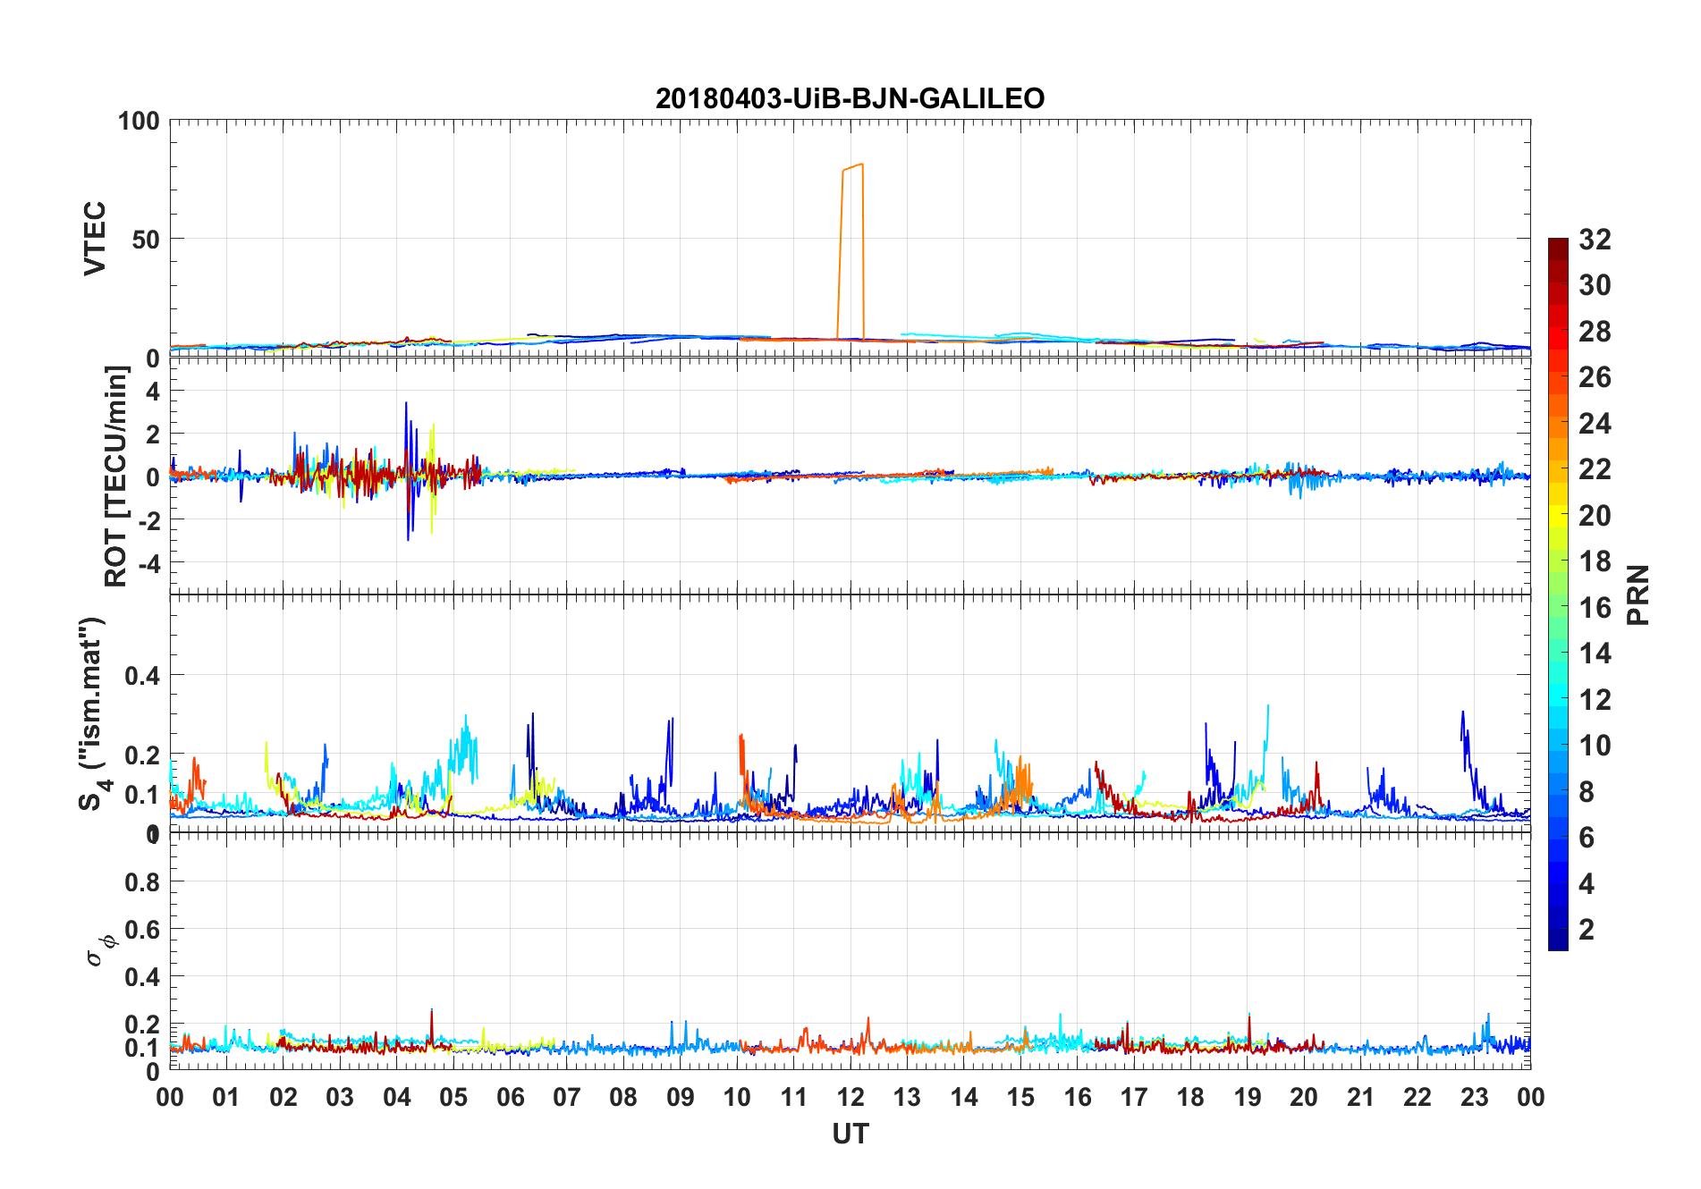Select UT axis tick "05"
Viewport: 1701px width, 1189px height.
click(x=453, y=1098)
